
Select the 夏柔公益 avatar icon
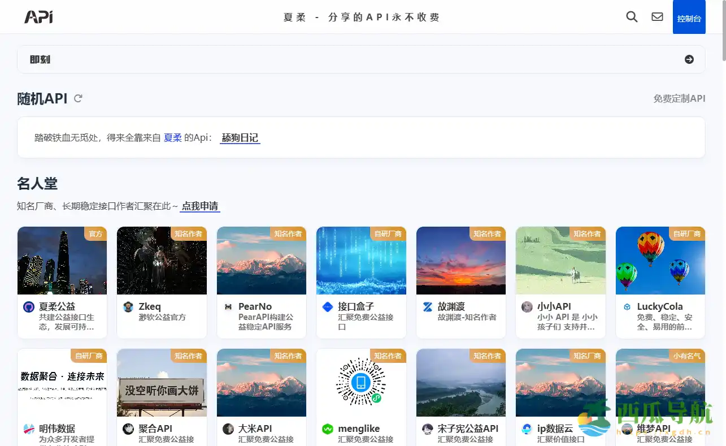[27, 306]
